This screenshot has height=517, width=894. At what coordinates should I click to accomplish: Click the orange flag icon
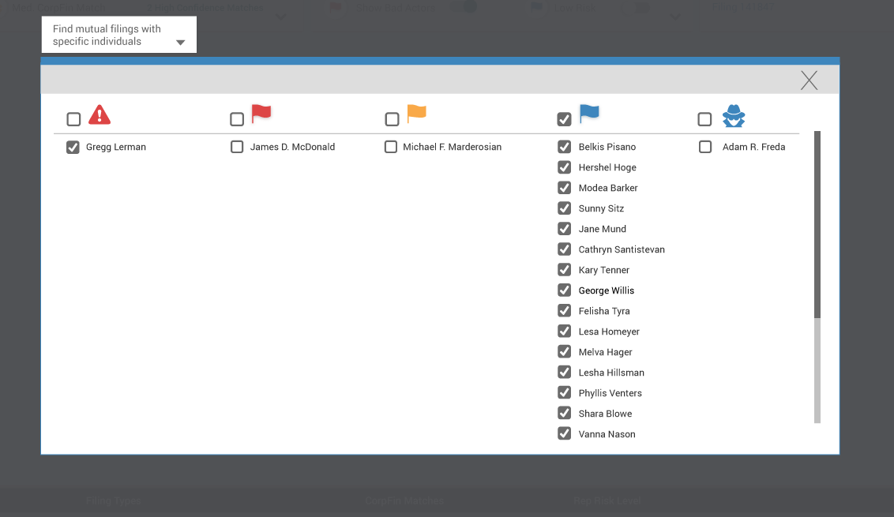coord(416,114)
